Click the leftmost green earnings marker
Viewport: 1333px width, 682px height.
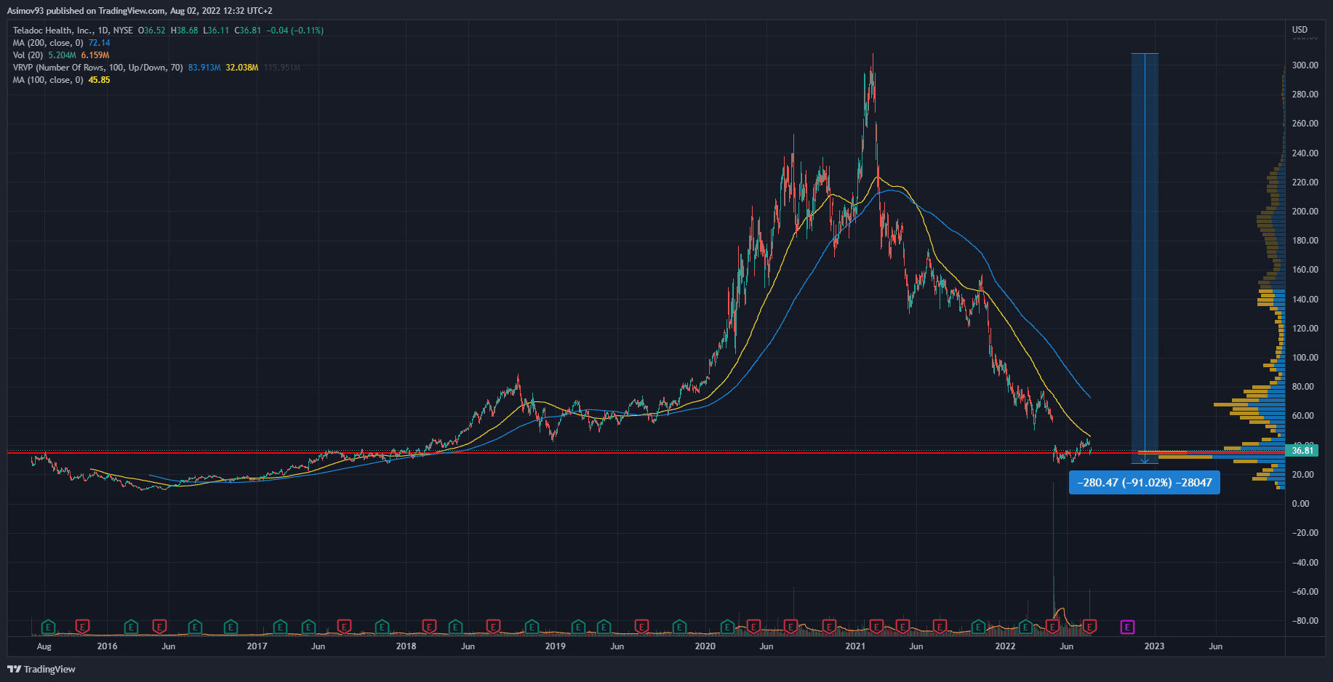[48, 627]
